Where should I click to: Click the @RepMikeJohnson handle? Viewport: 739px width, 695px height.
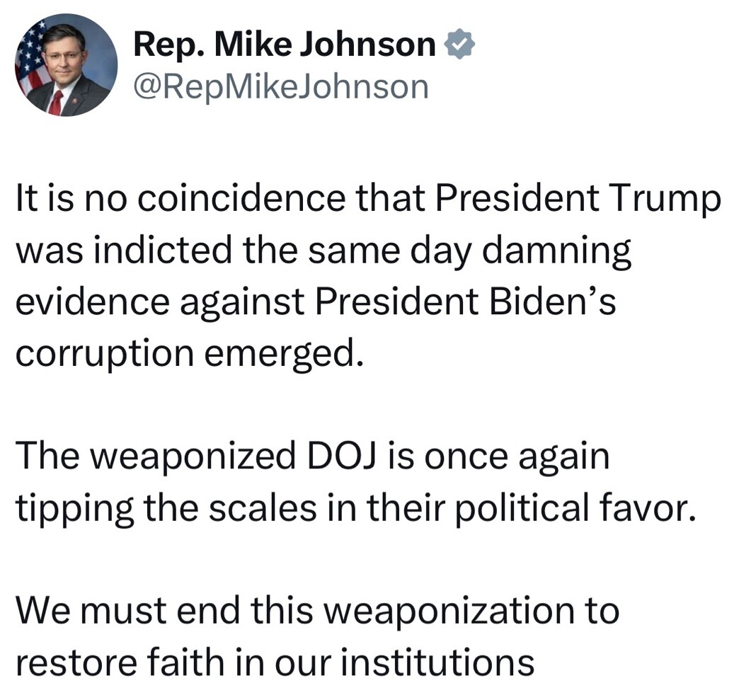coord(281,88)
